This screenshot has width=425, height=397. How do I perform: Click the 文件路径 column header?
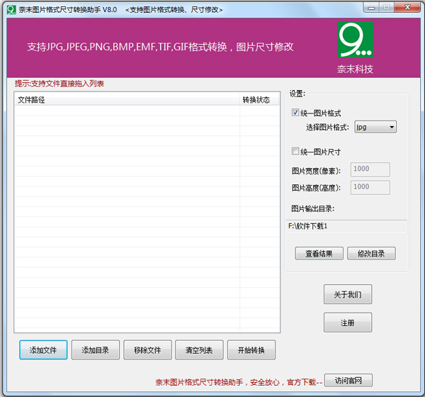click(x=127, y=100)
